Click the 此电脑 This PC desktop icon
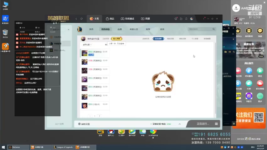Image resolution: width=267 pixels, height=150 pixels. tap(5, 6)
